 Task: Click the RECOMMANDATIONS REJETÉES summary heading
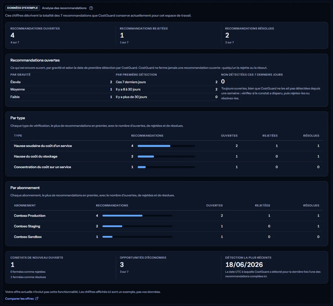(x=144, y=28)
